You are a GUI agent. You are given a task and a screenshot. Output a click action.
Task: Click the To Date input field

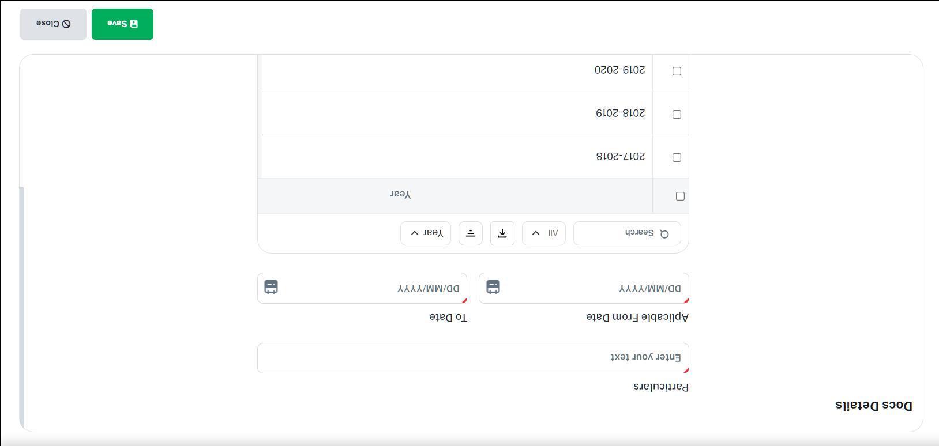pyautogui.click(x=362, y=288)
